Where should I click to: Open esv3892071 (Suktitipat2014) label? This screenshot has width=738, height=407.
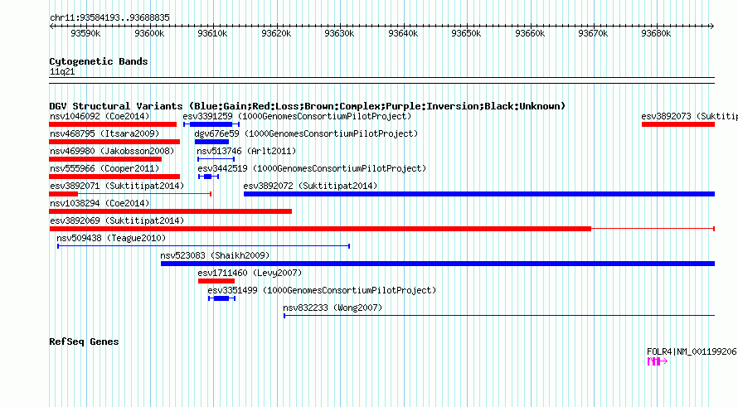point(117,186)
